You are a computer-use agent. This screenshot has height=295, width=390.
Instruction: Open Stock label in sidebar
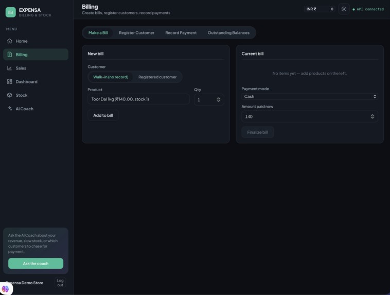[x=22, y=95]
